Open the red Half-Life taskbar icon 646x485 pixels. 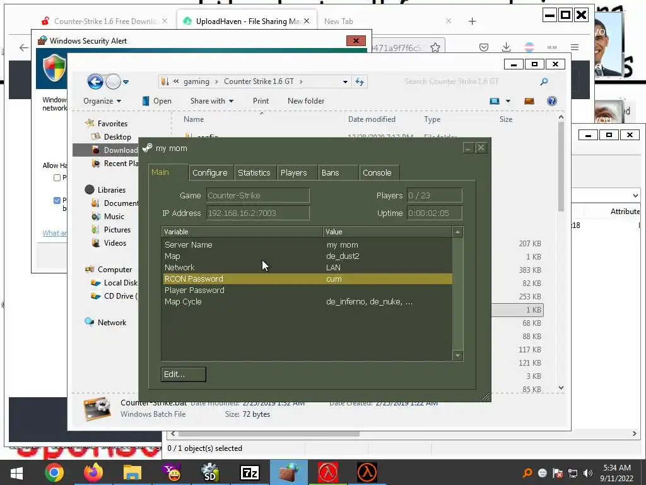click(x=328, y=472)
